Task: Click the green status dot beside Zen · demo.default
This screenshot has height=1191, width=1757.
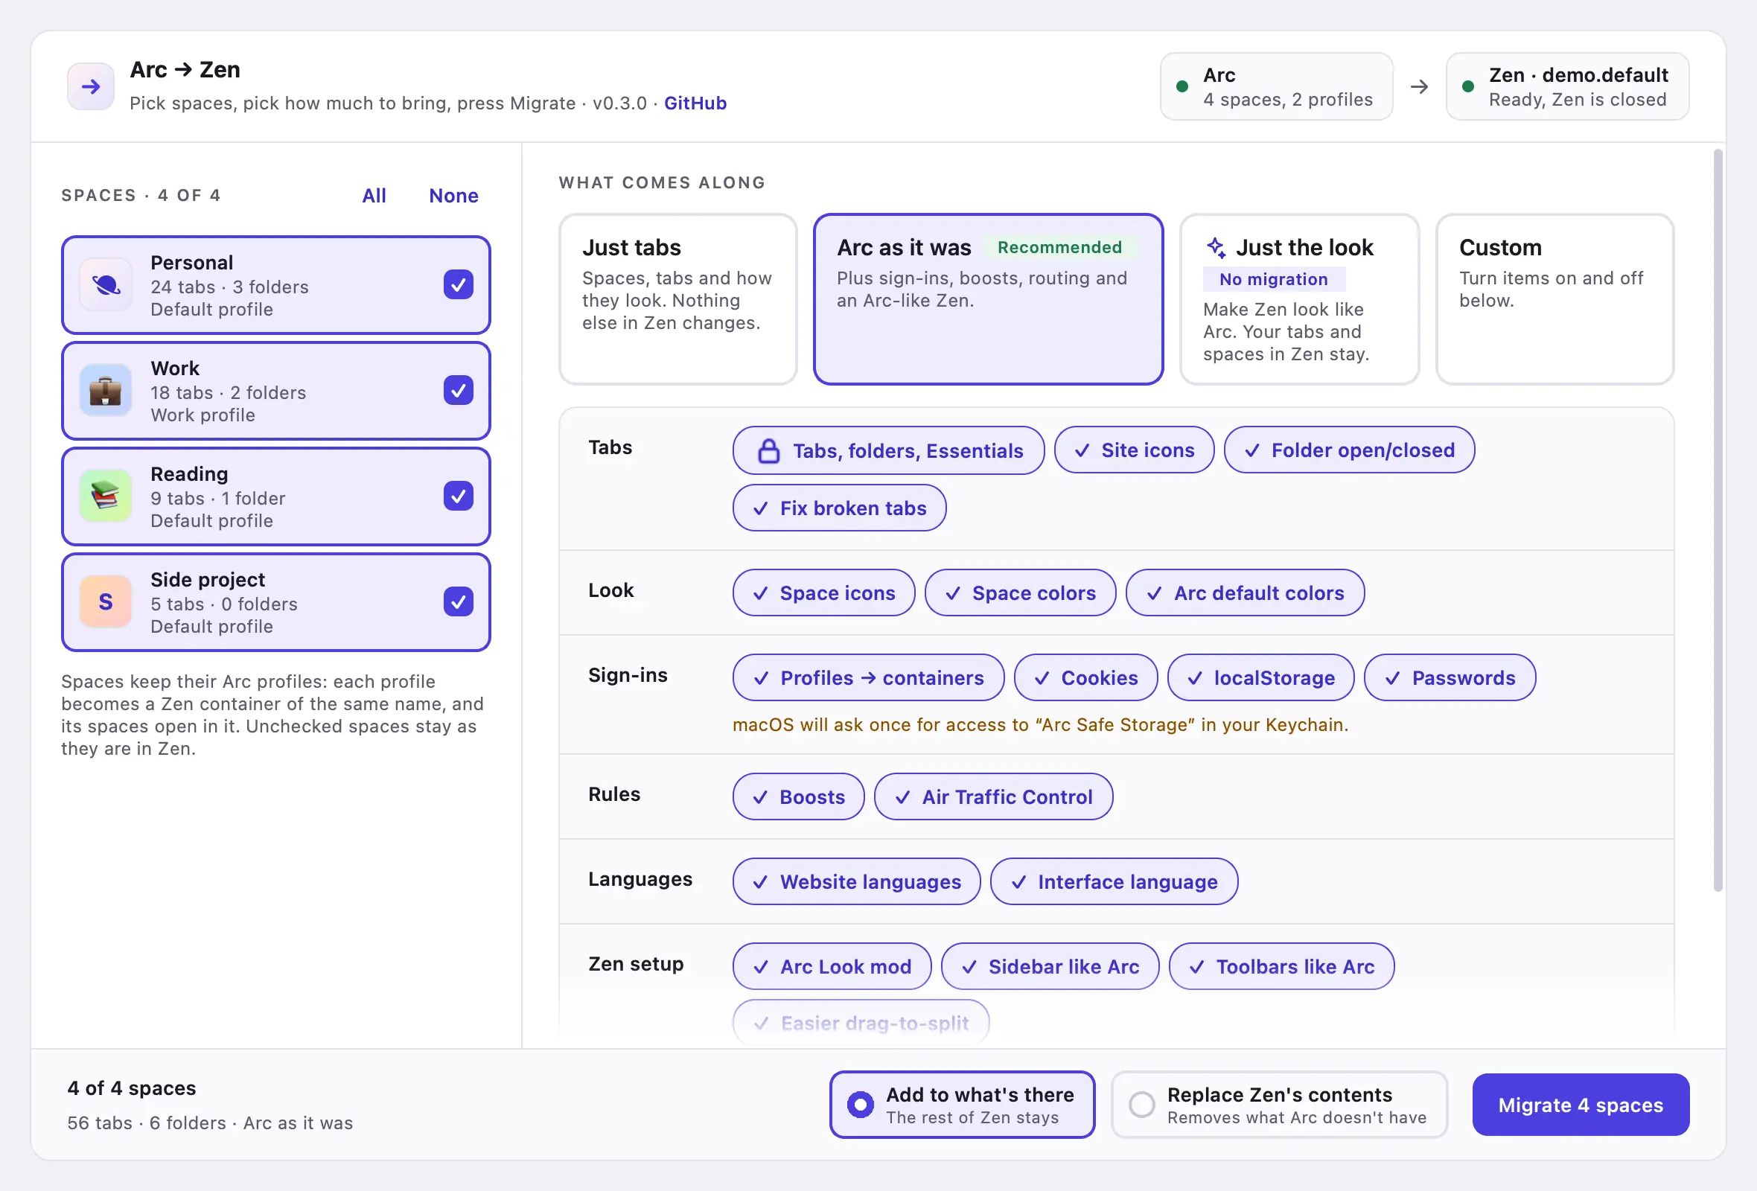Action: [1468, 87]
